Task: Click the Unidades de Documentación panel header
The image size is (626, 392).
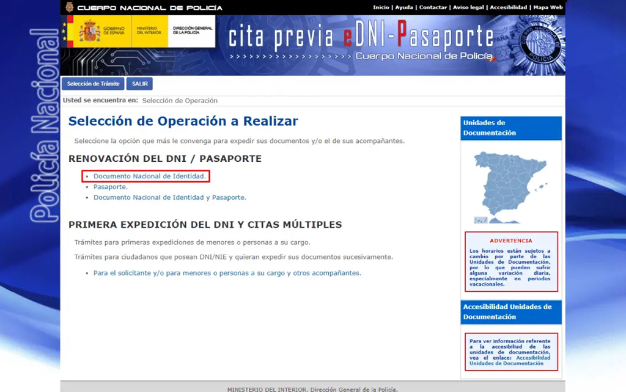Action: click(511, 128)
